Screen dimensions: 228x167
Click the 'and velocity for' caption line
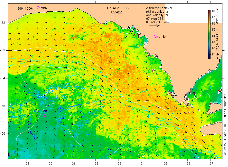(x=157, y=15)
